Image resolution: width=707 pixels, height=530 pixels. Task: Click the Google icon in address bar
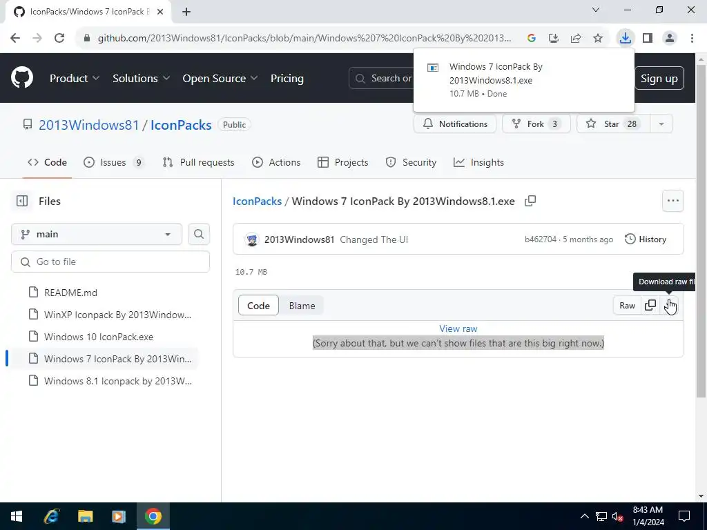tap(532, 39)
